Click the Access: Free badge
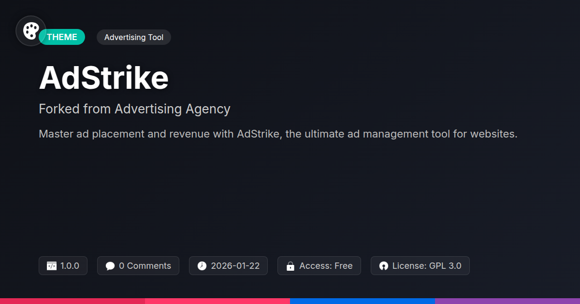Viewport: 580px width, 304px height. tap(319, 266)
